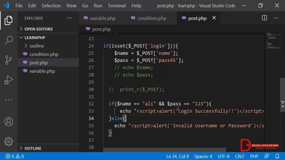Open the Go menu

pos(85,6)
